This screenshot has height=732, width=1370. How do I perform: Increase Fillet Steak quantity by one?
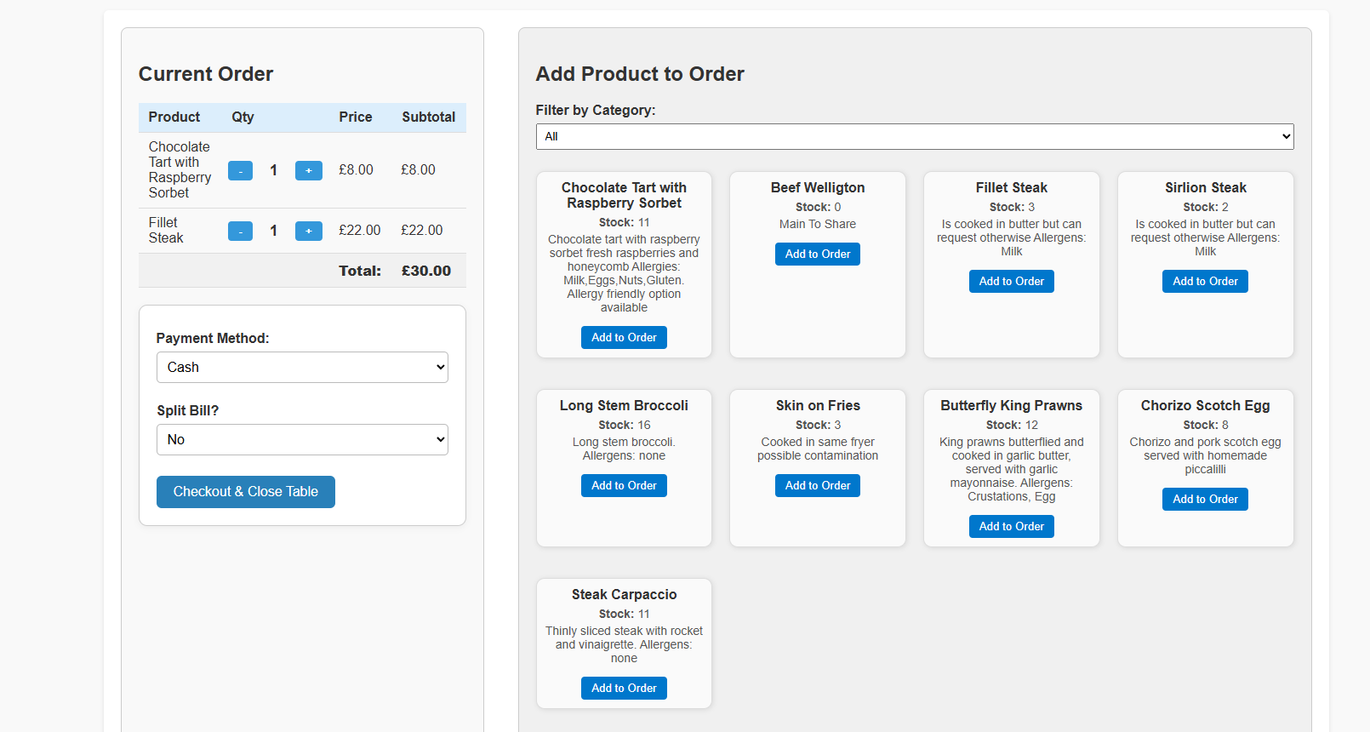pos(308,232)
